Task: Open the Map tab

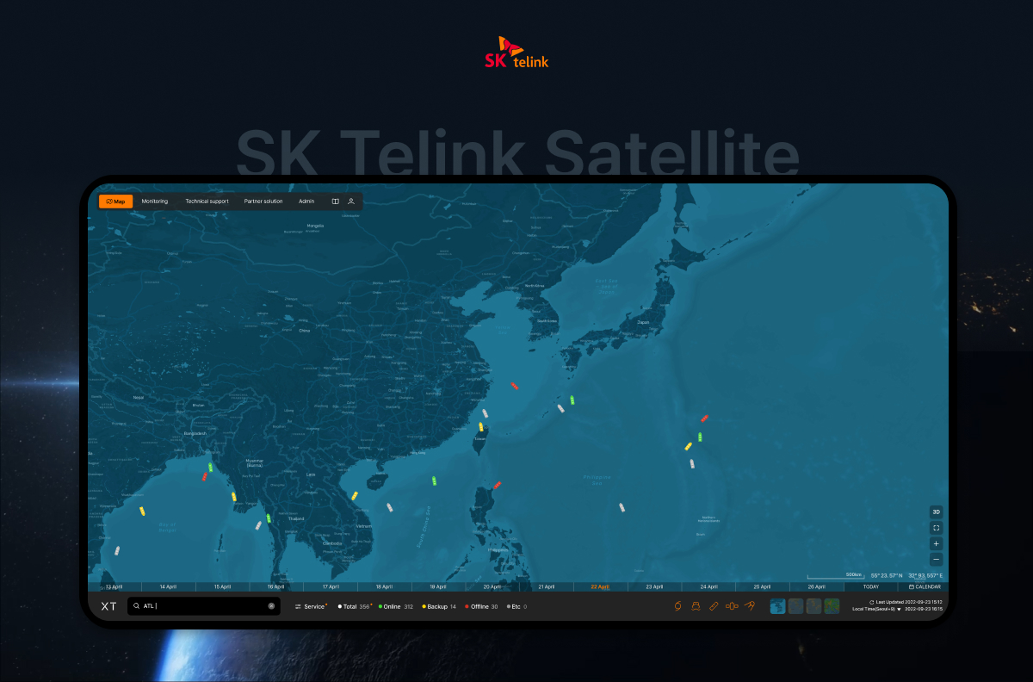Action: tap(115, 201)
